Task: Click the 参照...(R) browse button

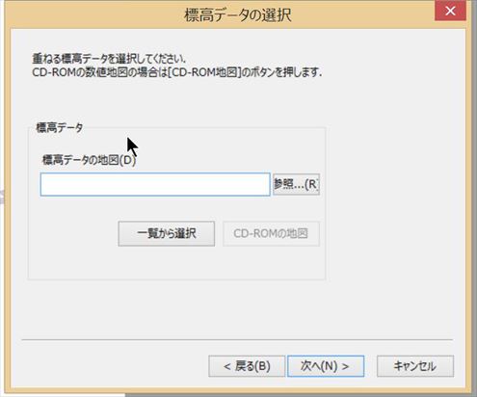Action: click(296, 184)
